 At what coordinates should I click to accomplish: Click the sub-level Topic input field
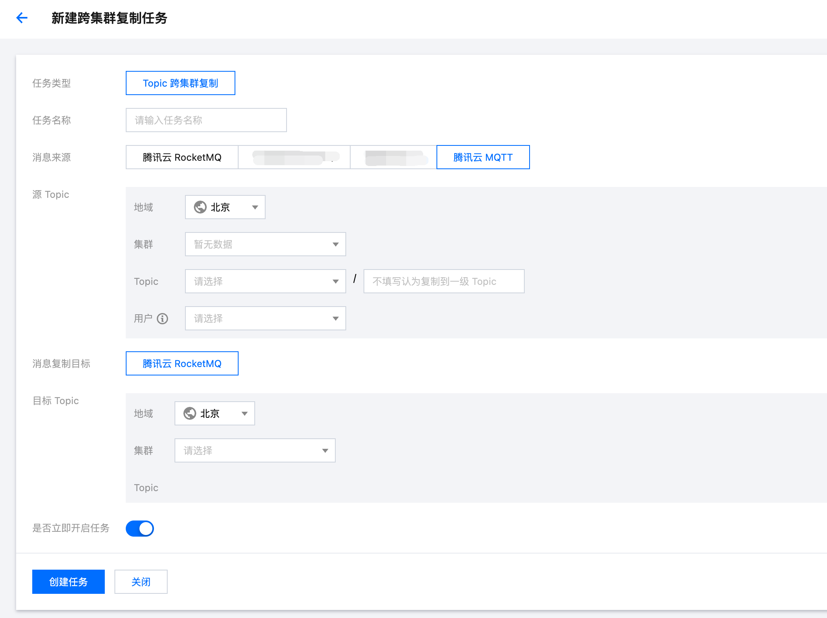(443, 281)
